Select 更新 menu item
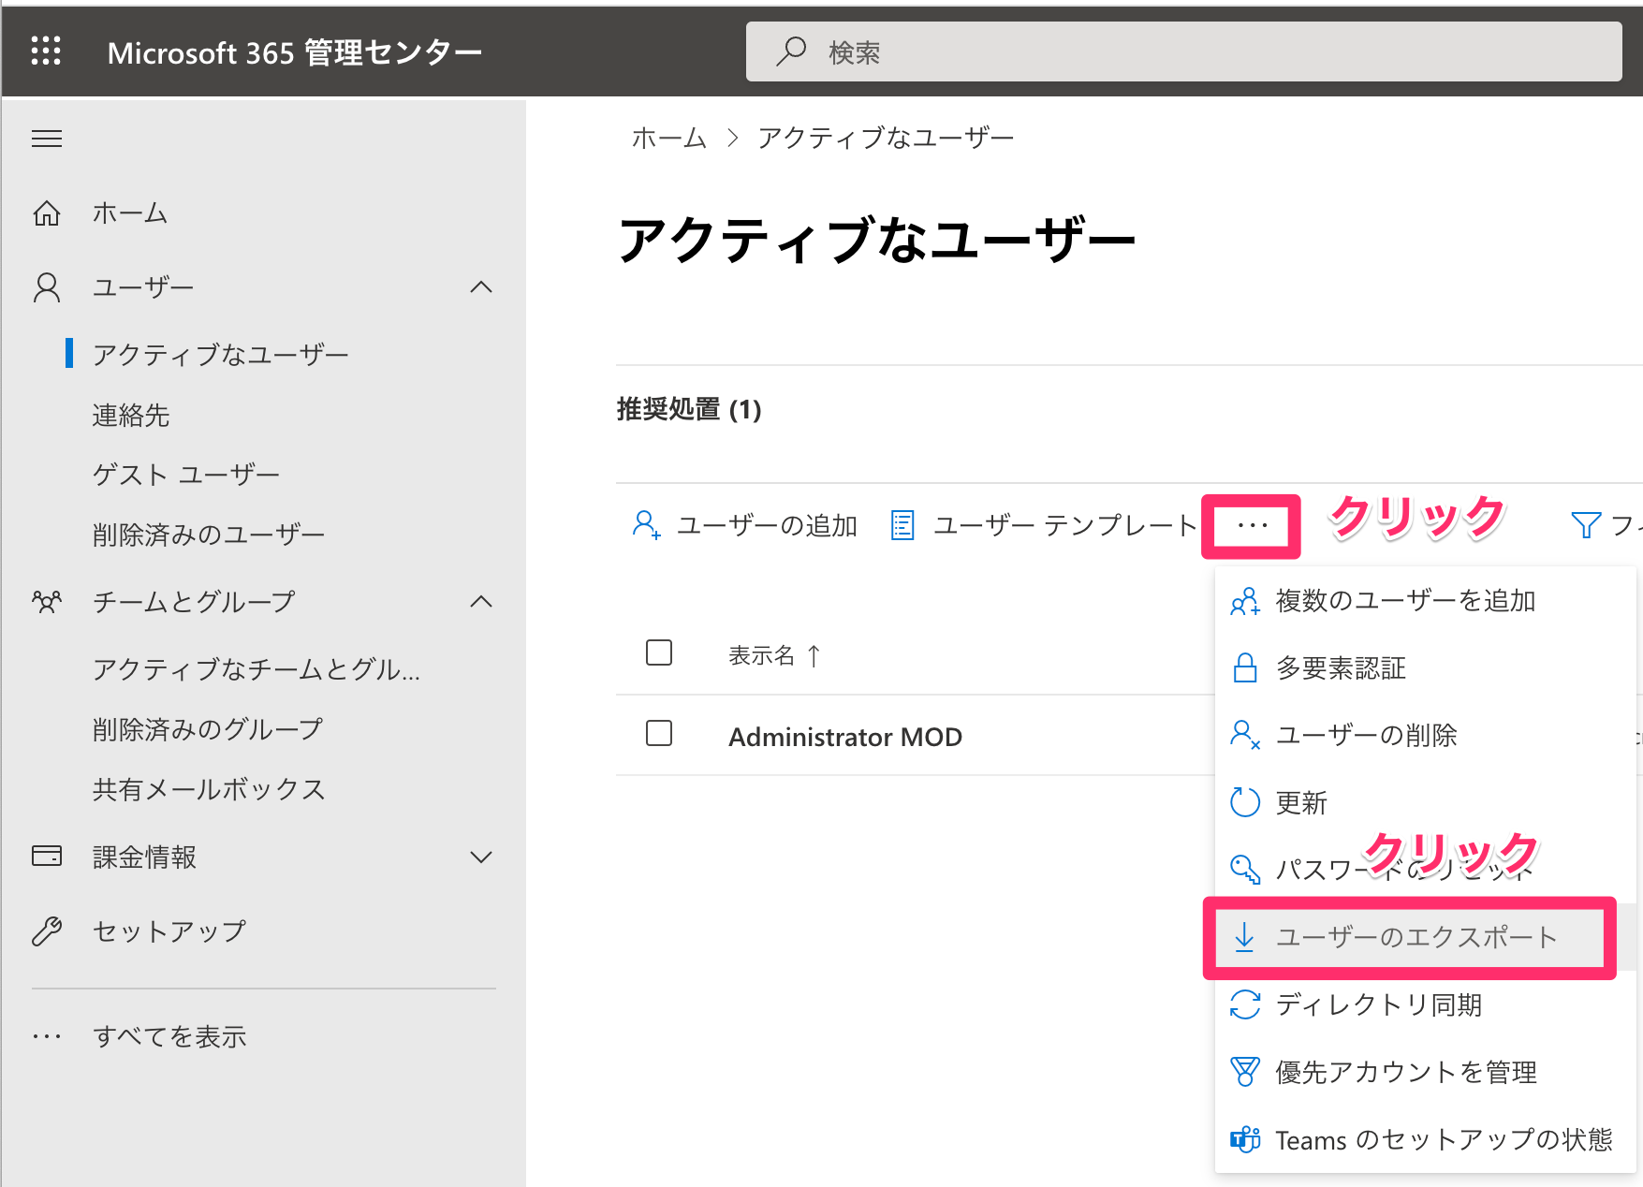Screen dimensions: 1643x1187 click(x=1426, y=802)
